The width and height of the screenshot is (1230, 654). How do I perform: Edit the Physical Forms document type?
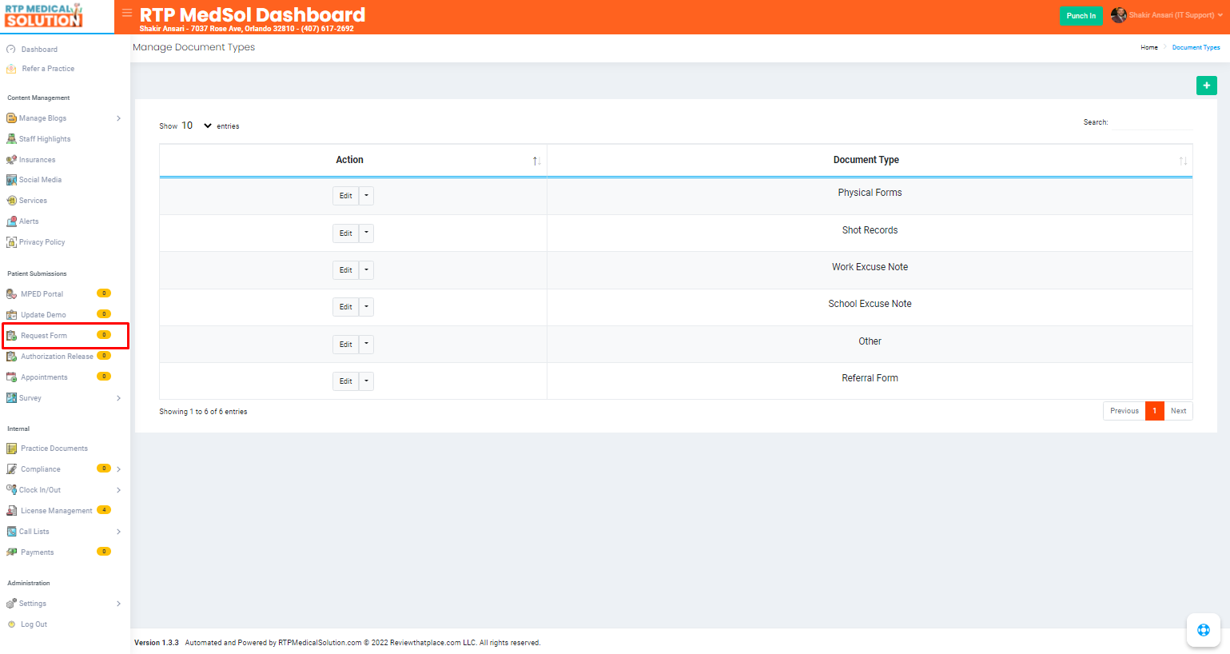point(345,196)
